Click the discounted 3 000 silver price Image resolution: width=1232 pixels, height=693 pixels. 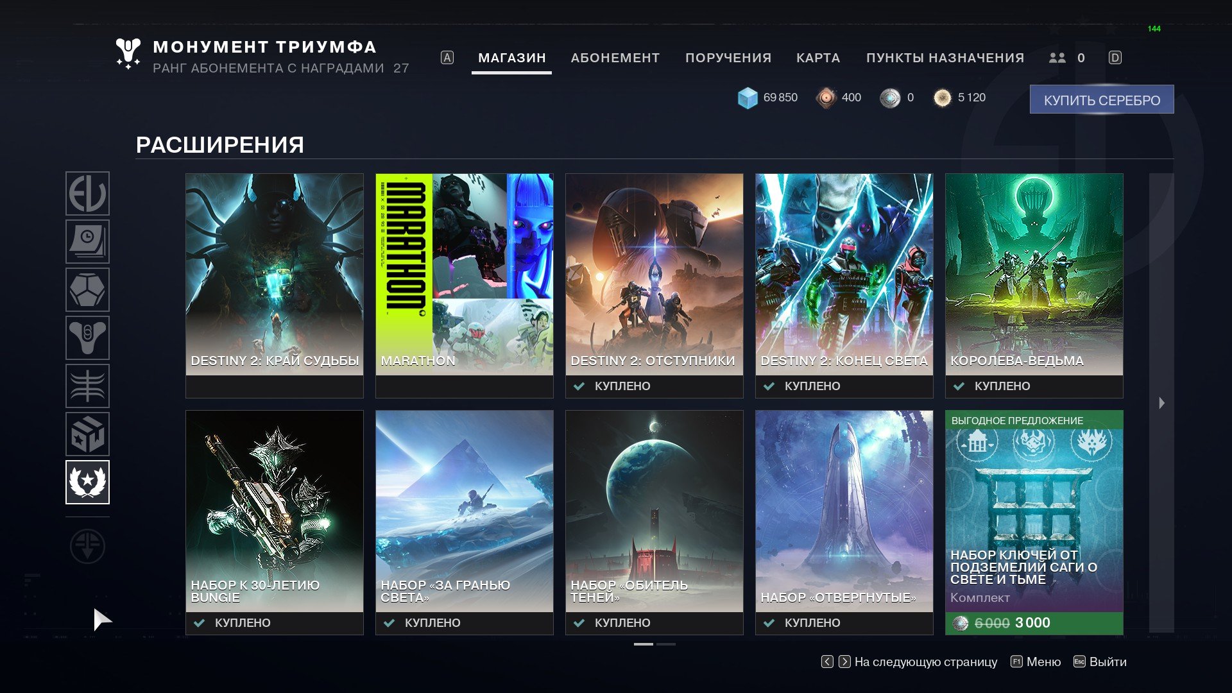(x=1032, y=622)
